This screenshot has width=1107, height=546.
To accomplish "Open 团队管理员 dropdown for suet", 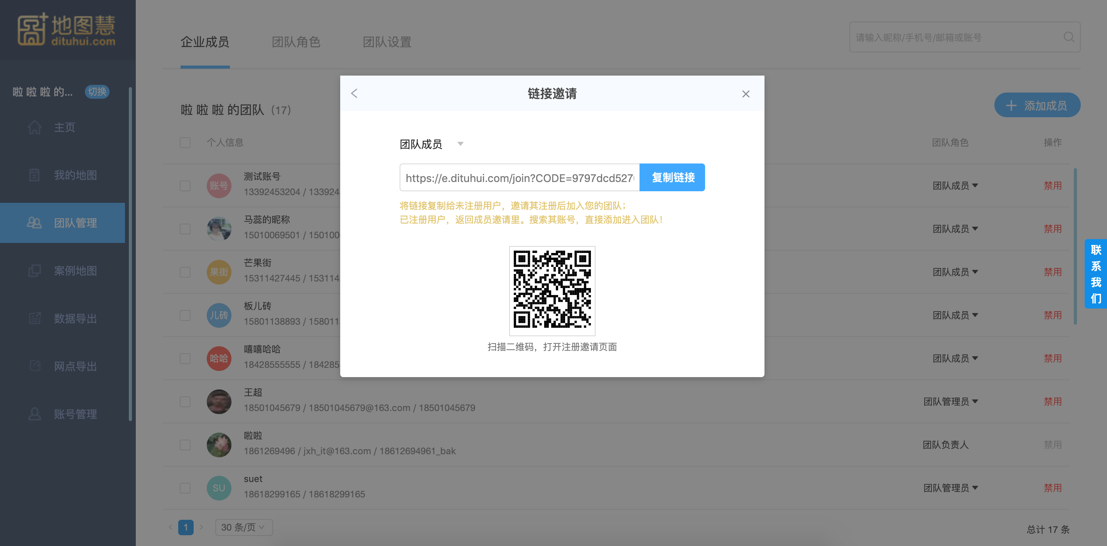I will point(950,487).
